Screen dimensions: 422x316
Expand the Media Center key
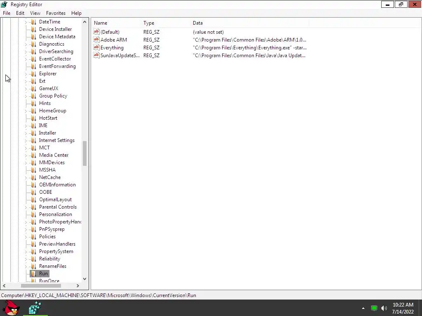tap(26, 155)
